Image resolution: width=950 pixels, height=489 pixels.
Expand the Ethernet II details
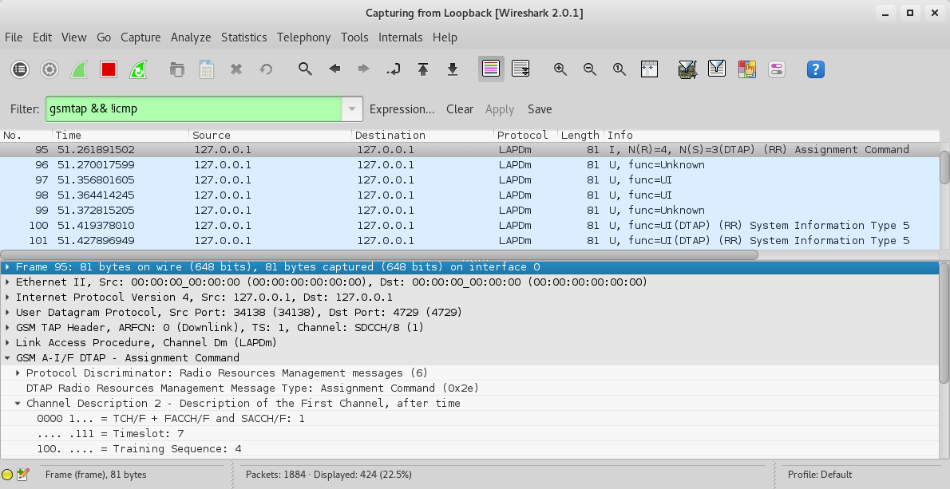[7, 282]
